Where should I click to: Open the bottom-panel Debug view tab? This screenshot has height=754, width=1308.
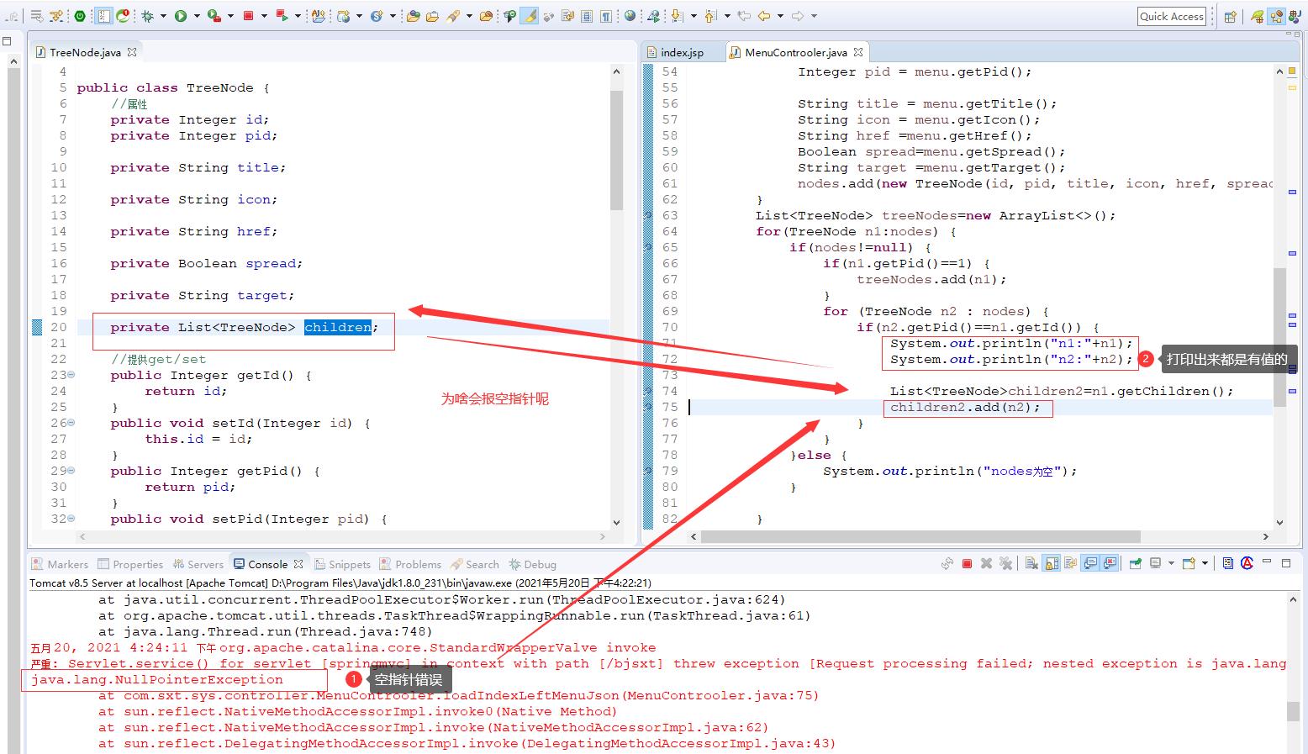(533, 564)
